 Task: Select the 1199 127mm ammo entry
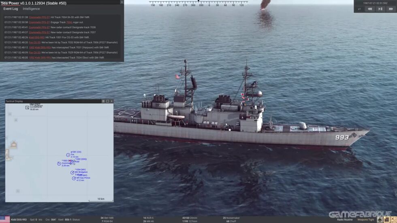[x=190, y=221]
